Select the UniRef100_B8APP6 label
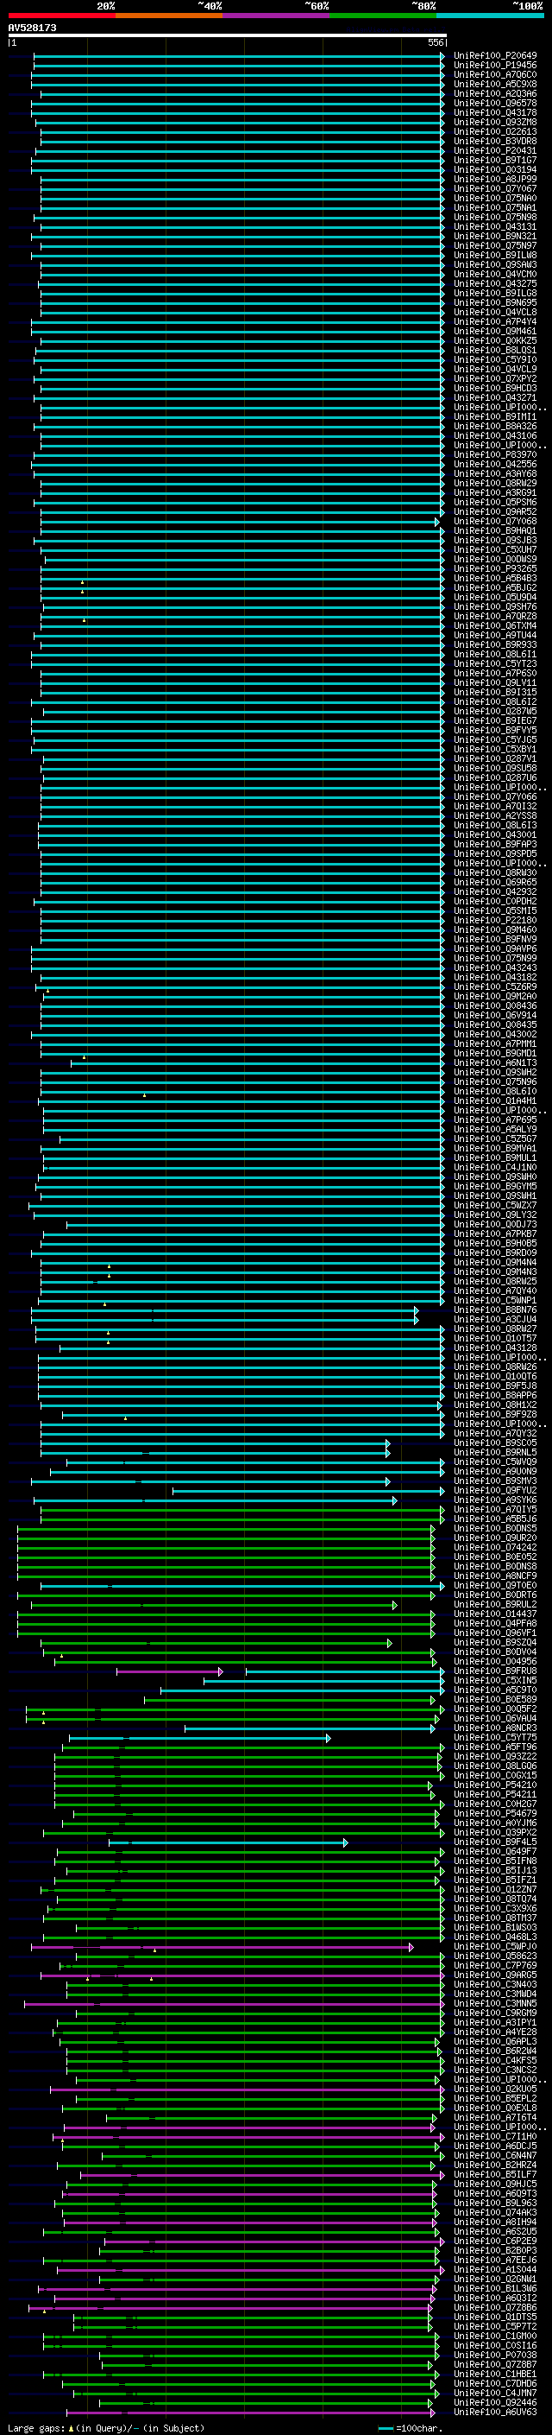552x2435 pixels. click(x=495, y=1395)
